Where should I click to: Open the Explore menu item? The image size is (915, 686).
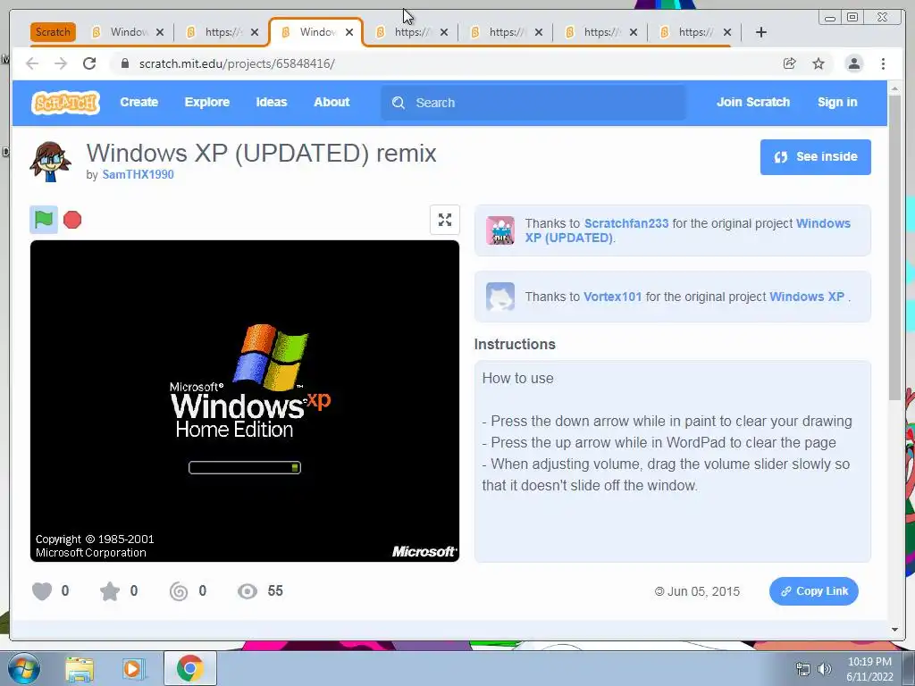[207, 102]
